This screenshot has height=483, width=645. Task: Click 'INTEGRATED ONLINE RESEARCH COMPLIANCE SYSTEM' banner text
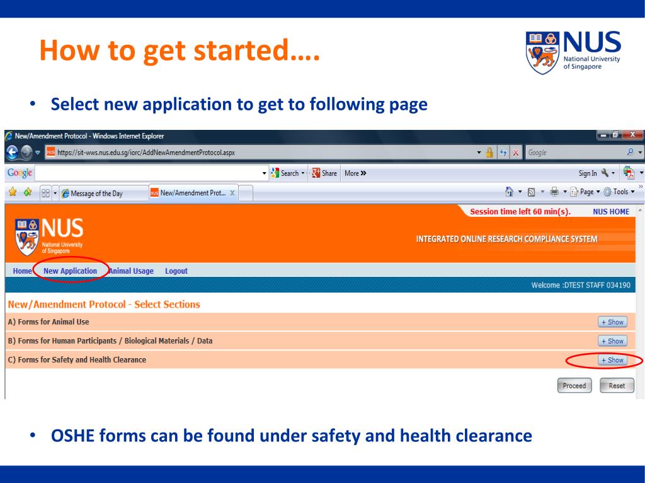pyautogui.click(x=506, y=239)
